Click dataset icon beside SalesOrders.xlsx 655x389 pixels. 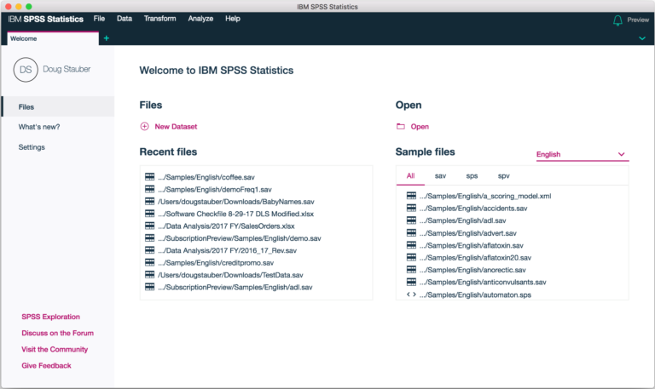[149, 226]
